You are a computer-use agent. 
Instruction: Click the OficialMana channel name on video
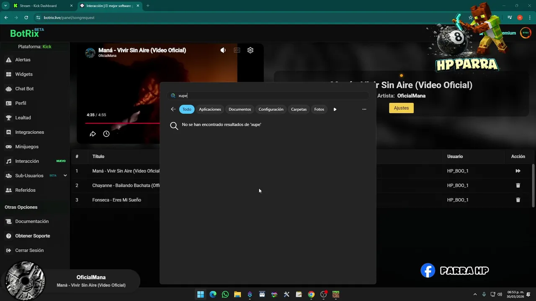107,56
